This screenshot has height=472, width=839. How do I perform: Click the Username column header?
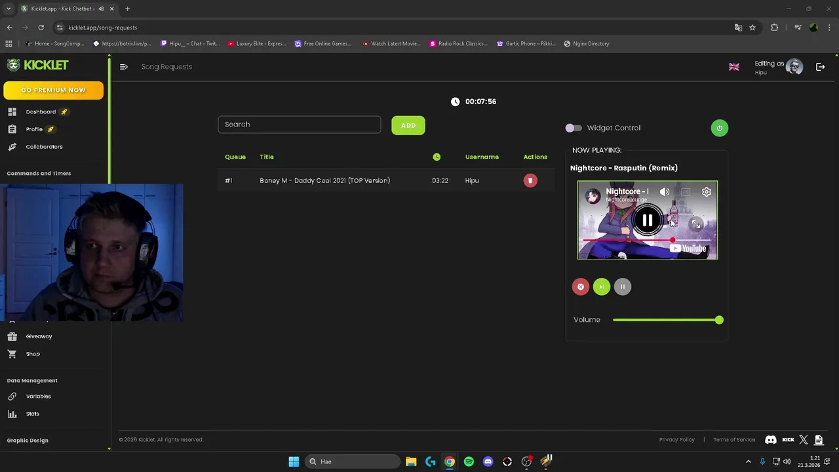click(x=482, y=157)
